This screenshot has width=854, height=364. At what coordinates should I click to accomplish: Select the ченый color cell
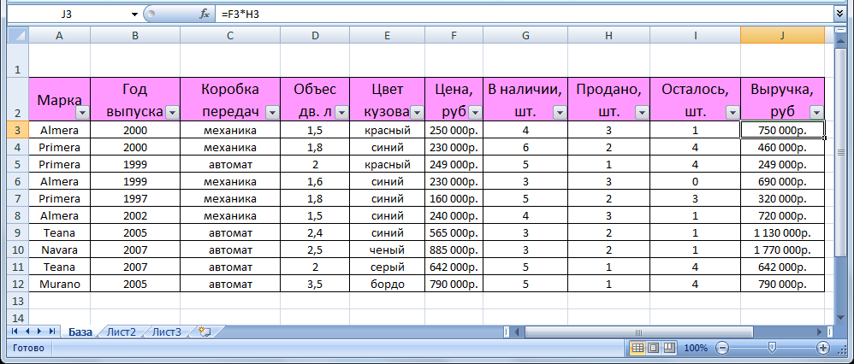click(x=387, y=250)
